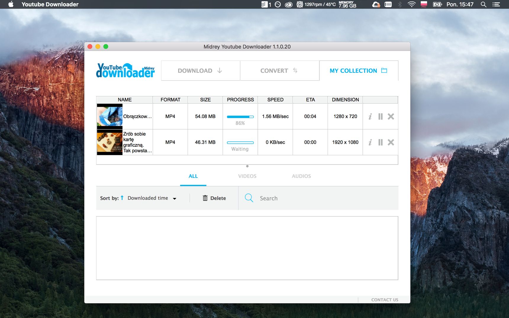Click the Waiting progress bar
The width and height of the screenshot is (509, 318).
point(240,143)
